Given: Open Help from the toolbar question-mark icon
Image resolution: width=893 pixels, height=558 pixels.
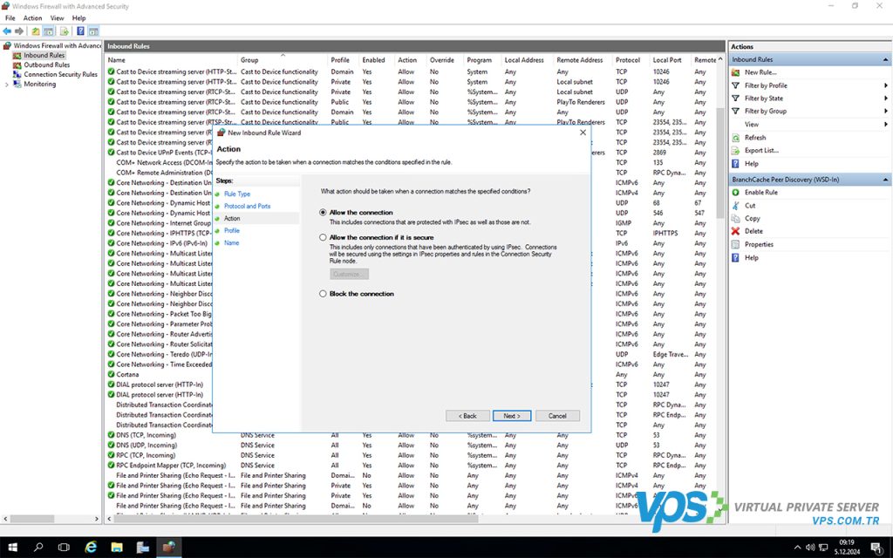Looking at the screenshot, I should [x=80, y=31].
